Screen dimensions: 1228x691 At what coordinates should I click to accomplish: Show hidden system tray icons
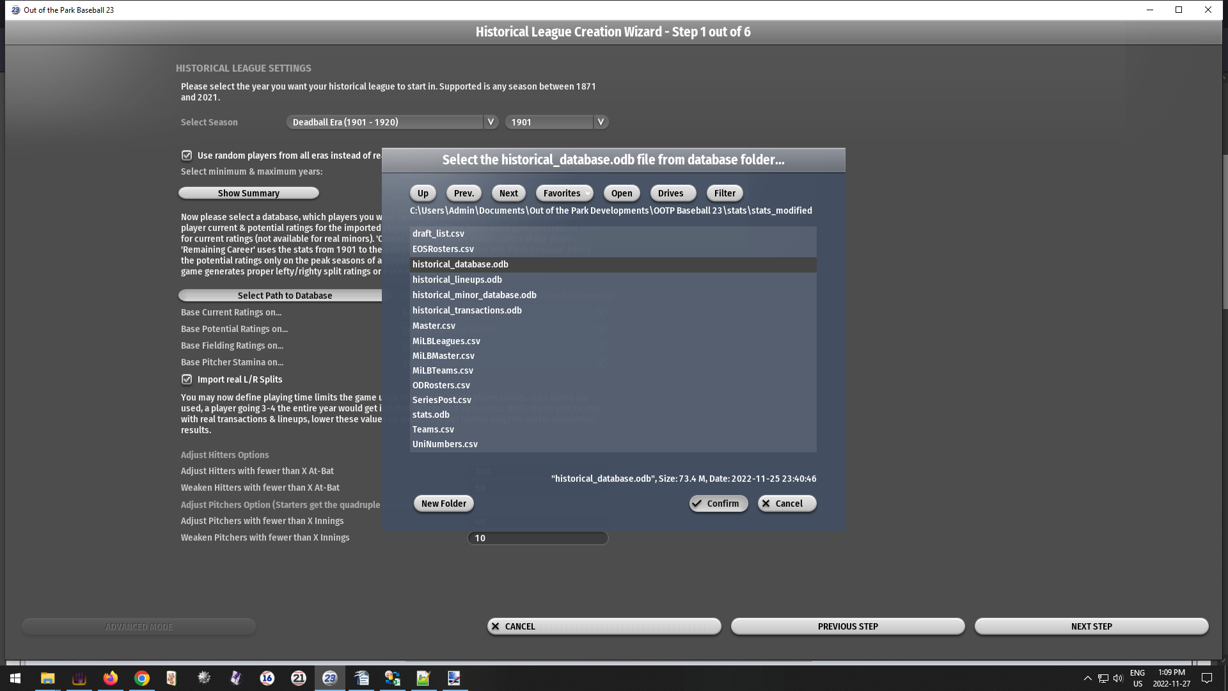tap(1088, 678)
